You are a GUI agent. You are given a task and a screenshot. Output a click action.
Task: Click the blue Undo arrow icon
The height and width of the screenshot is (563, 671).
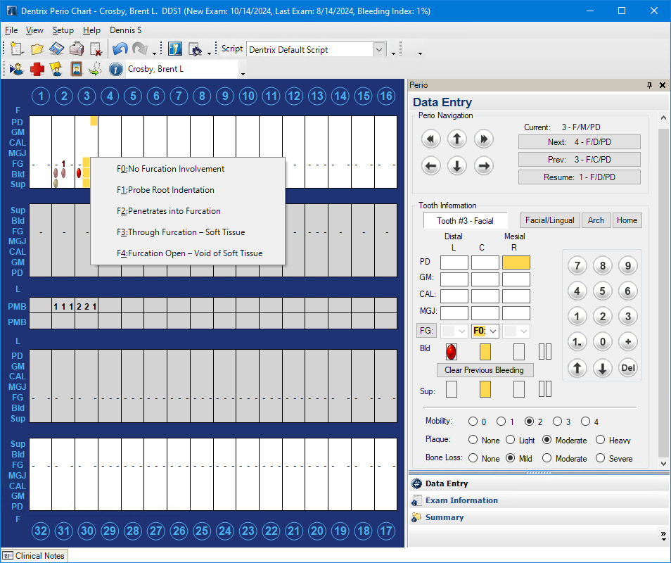coord(120,49)
